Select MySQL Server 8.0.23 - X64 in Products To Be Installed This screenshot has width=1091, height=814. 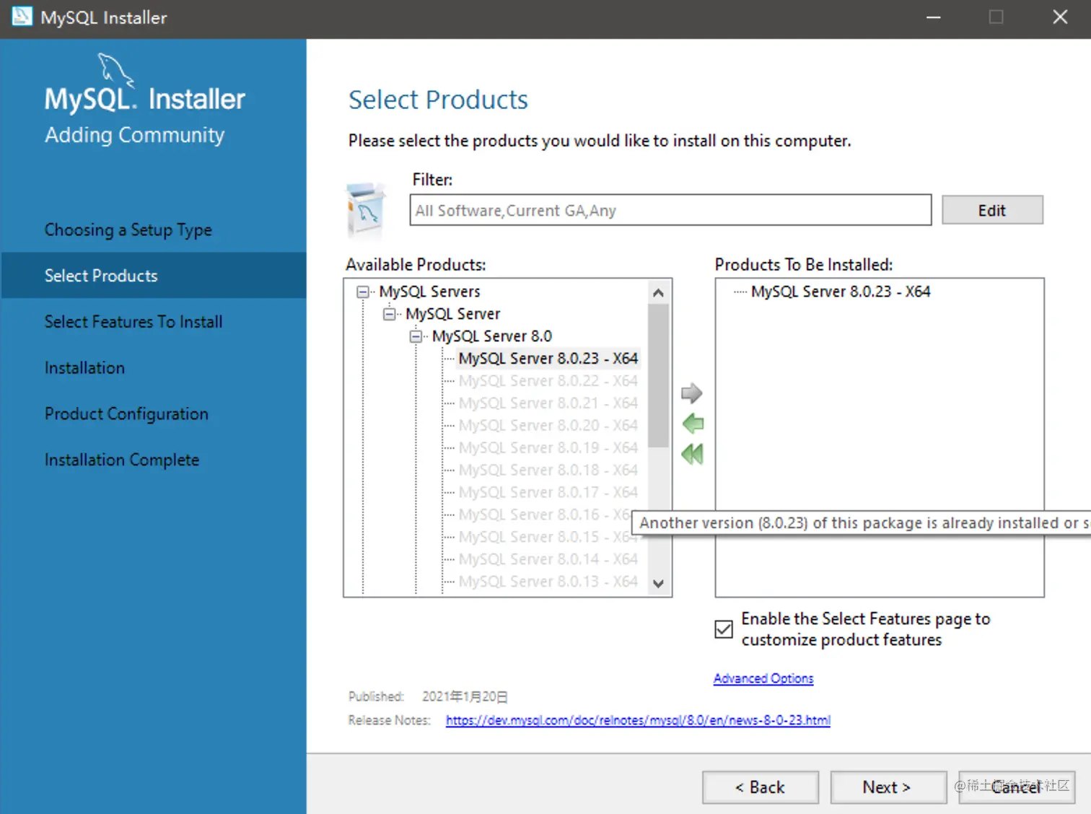pyautogui.click(x=841, y=292)
